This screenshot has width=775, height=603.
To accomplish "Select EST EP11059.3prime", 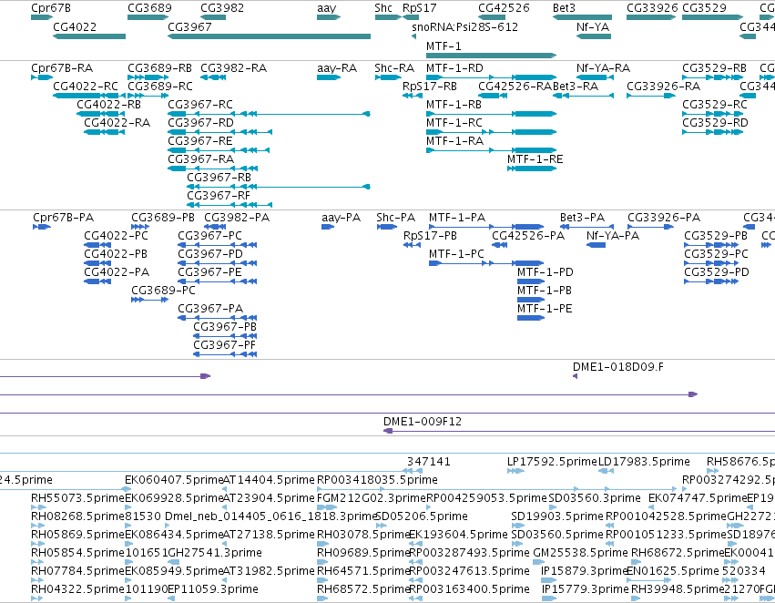I will pyautogui.click(x=212, y=589).
